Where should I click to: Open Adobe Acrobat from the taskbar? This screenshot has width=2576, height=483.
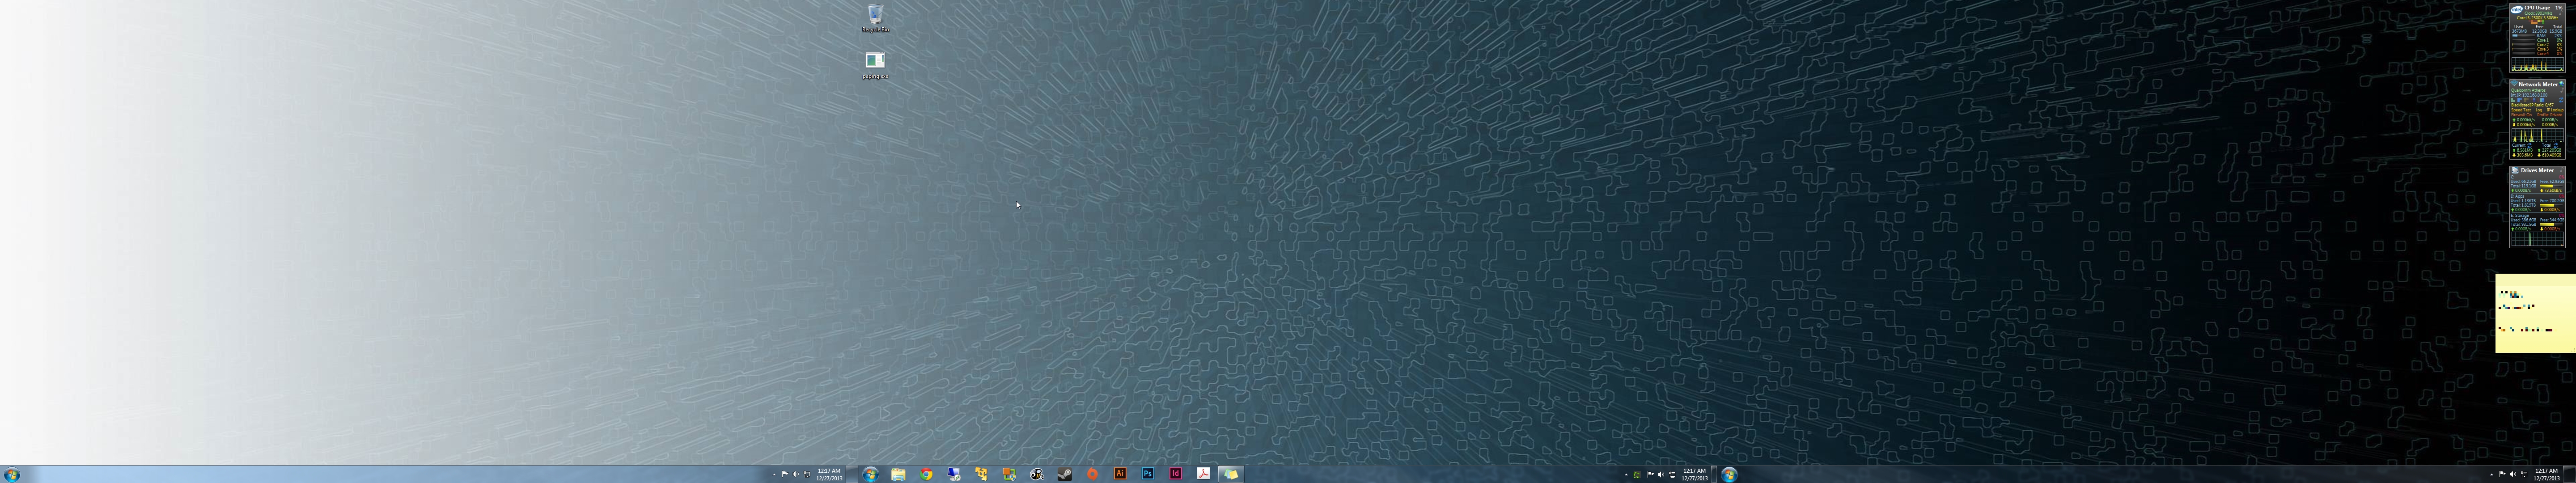click(1203, 474)
